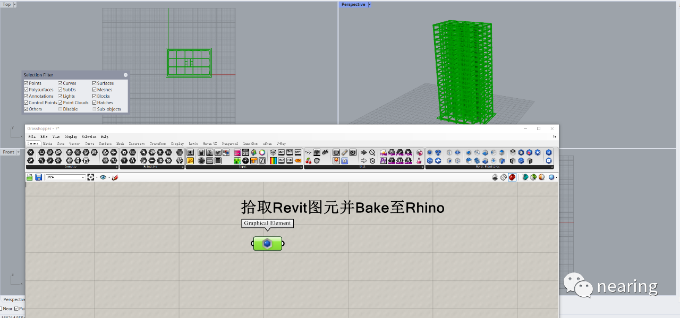Switch to the Revit component tab

193,143
